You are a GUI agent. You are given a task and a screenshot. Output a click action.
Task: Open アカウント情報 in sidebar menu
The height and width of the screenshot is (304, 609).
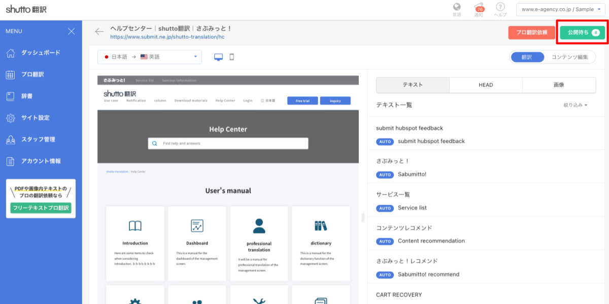41,161
